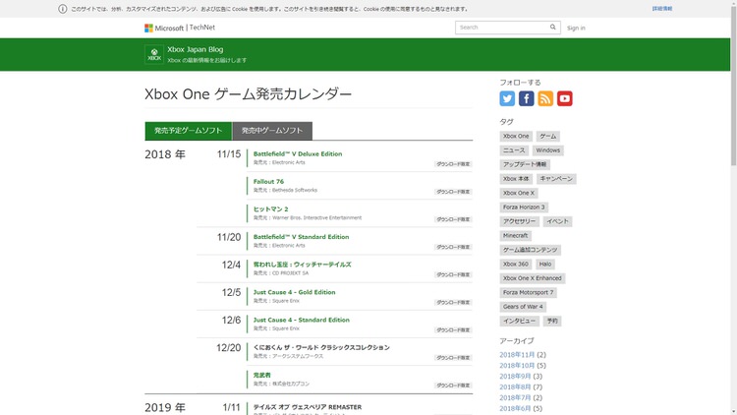Viewport: 737px width, 415px height.
Task: Click くにおくん ザ・ワールド クラシックスコレクション title
Action: (321, 348)
